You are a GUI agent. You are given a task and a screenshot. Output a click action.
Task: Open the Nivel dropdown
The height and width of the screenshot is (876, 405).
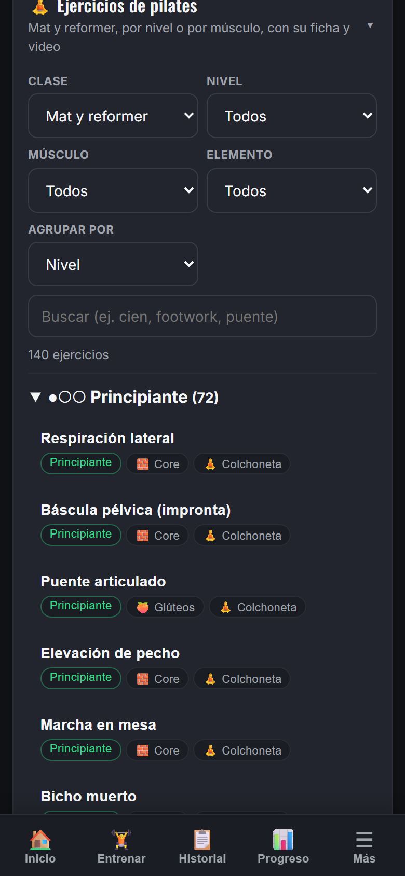[292, 116]
